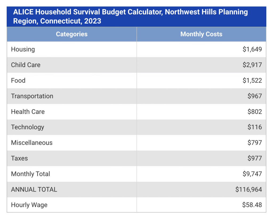Select the Transportation row label
The height and width of the screenshot is (218, 273).
pos(32,96)
